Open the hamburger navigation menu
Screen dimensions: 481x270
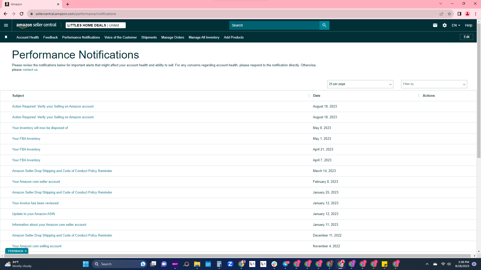(x=6, y=25)
